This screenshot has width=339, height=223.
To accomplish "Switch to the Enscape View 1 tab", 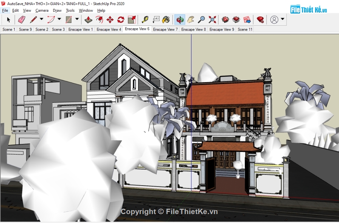I will [x=81, y=29].
